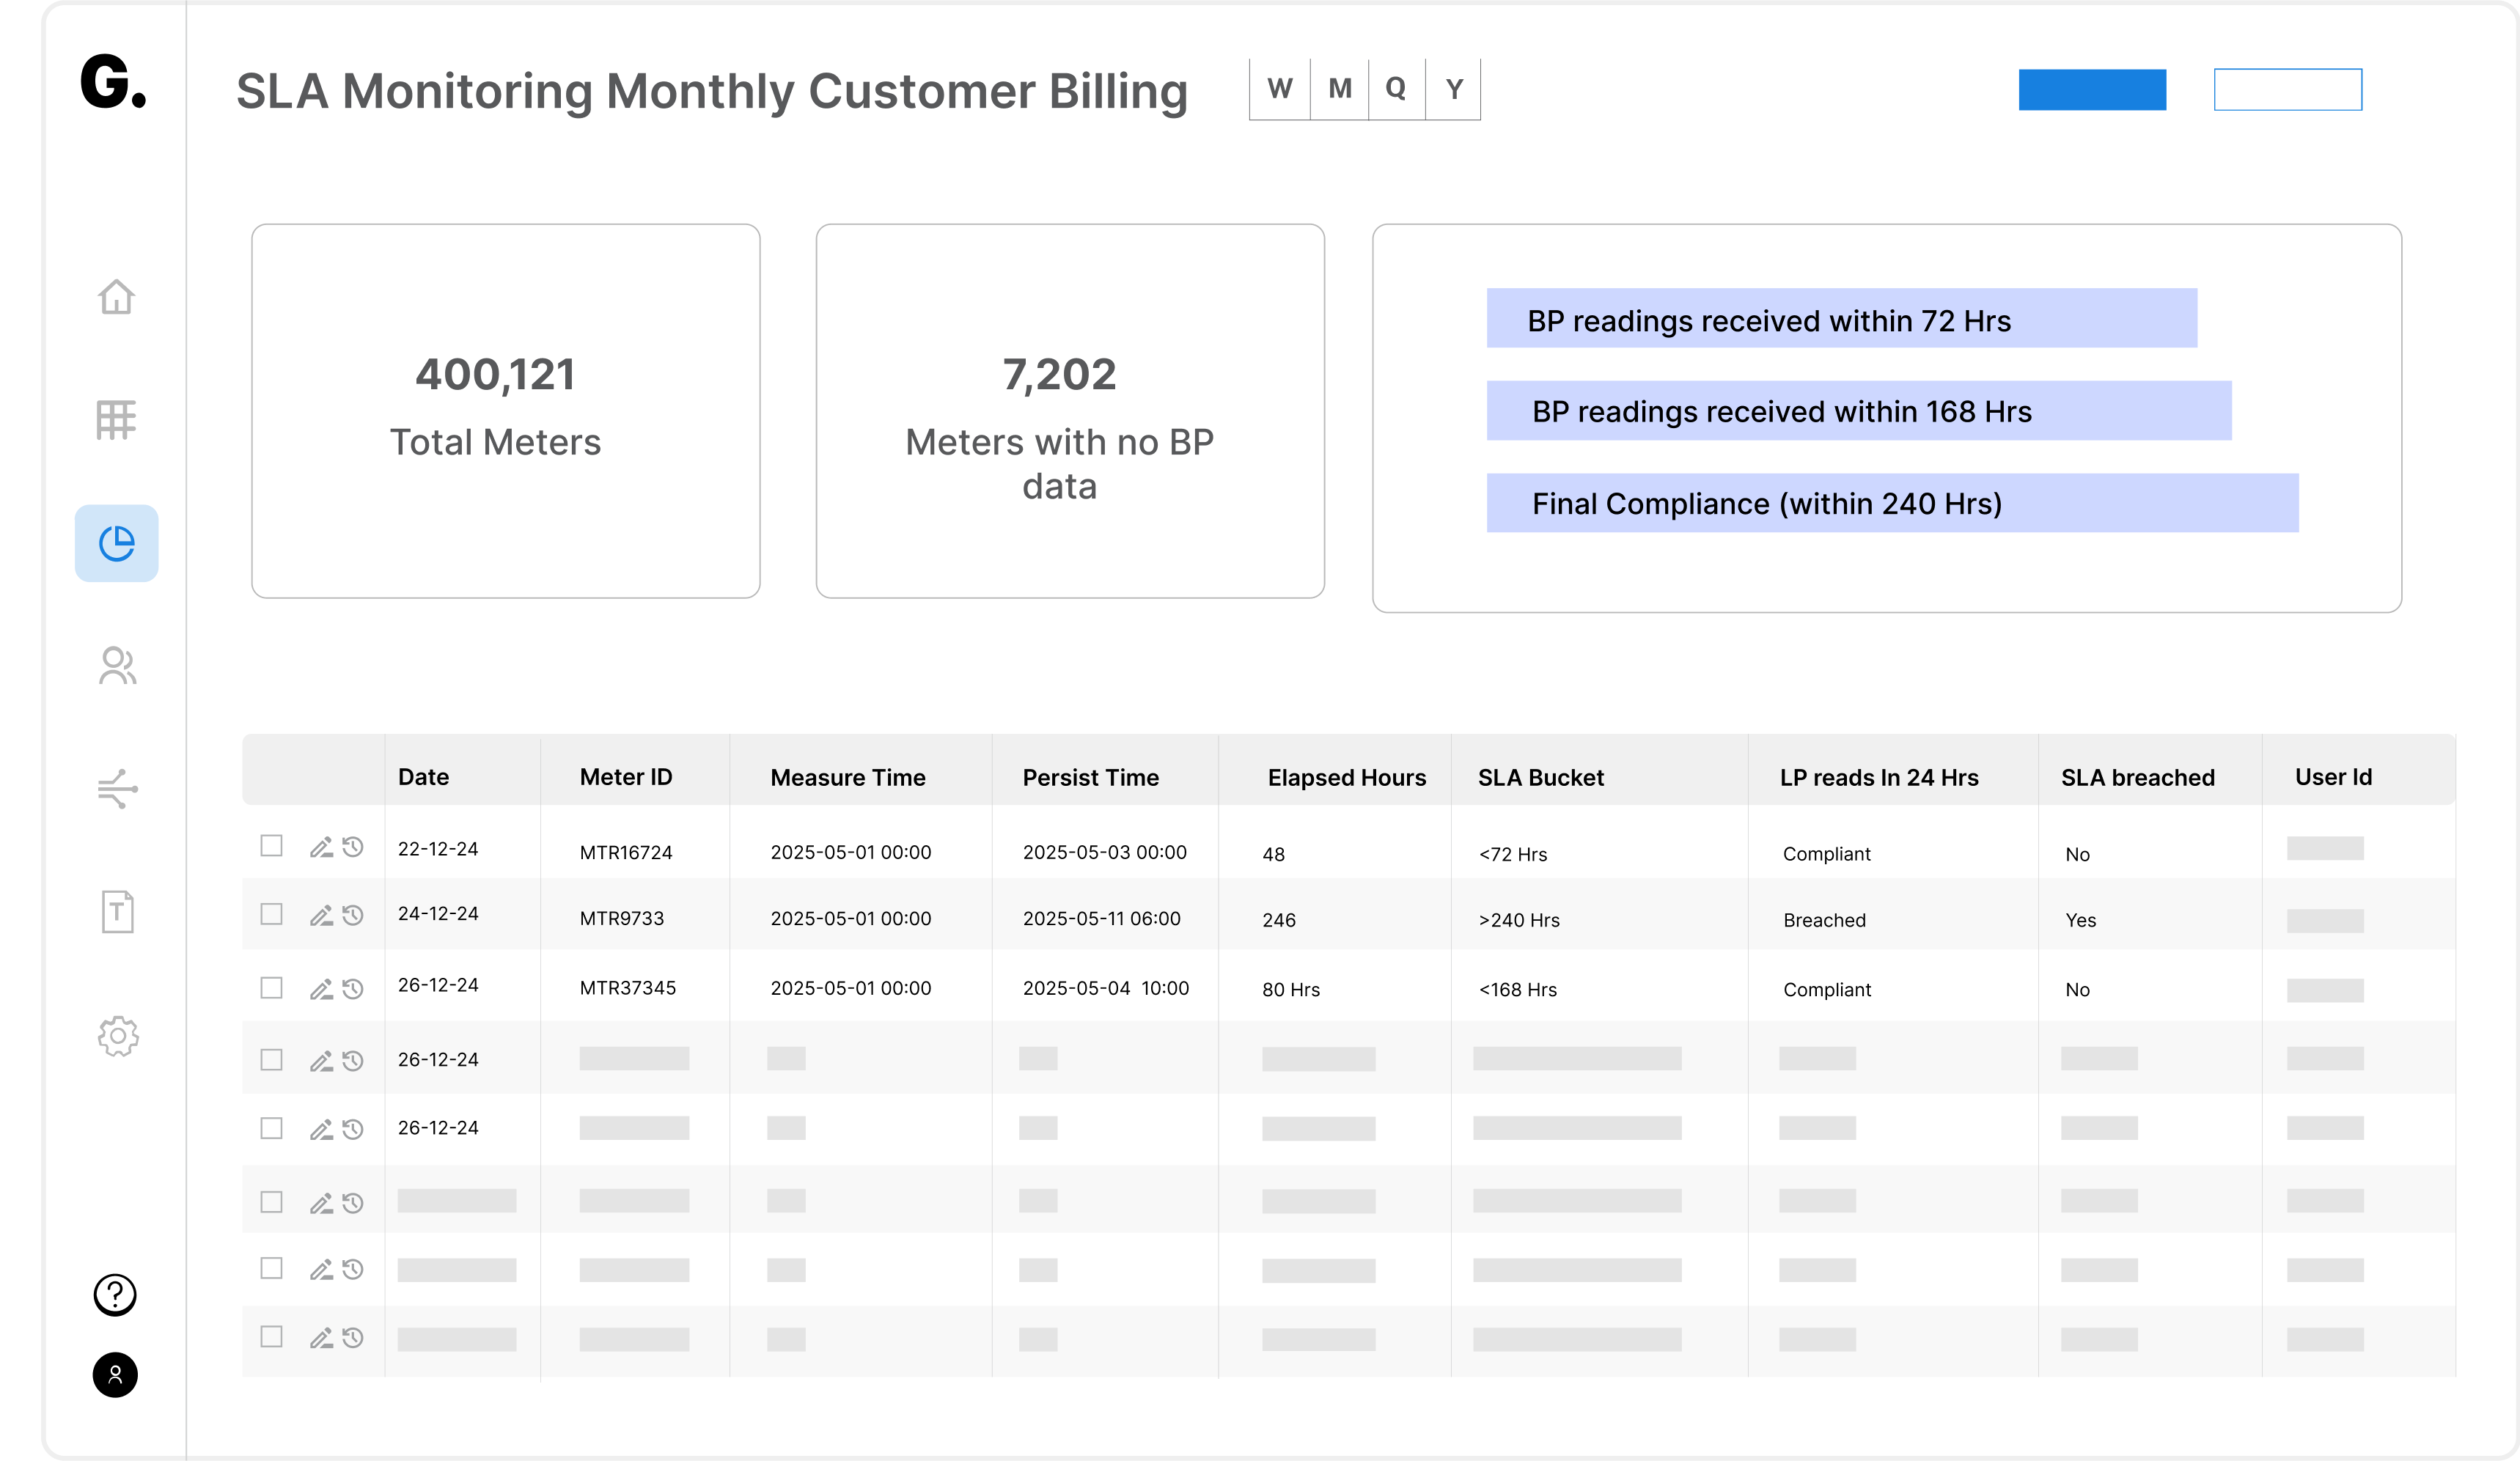Image resolution: width=2520 pixels, height=1461 pixels.
Task: Check the MTR16724 row checkbox
Action: click(x=271, y=846)
